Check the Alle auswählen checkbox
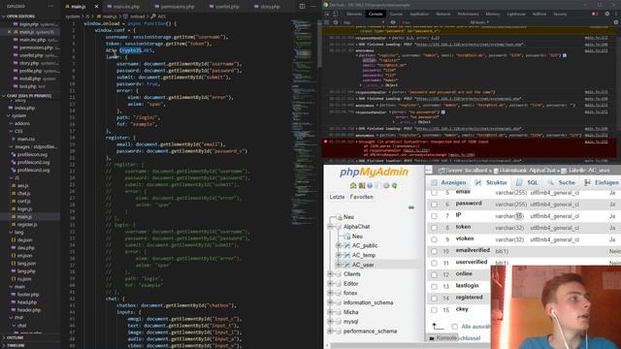The height and width of the screenshot is (349, 621). pos(455,327)
